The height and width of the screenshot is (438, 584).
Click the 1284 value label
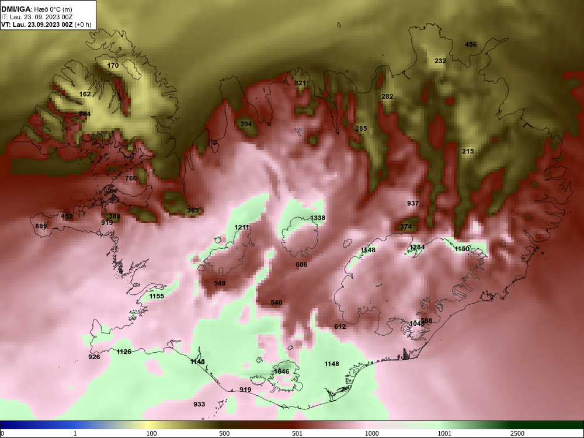(x=417, y=247)
